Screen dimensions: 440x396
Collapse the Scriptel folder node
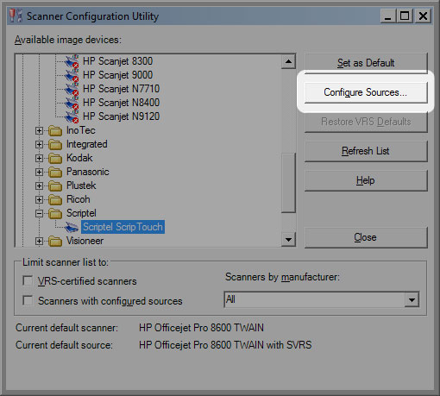pyautogui.click(x=39, y=213)
